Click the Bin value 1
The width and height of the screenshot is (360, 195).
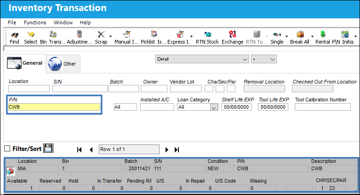pos(91,169)
